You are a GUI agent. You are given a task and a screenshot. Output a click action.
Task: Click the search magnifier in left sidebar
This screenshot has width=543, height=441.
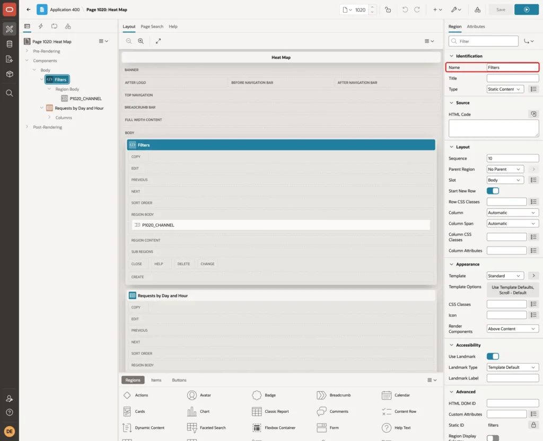pos(10,93)
